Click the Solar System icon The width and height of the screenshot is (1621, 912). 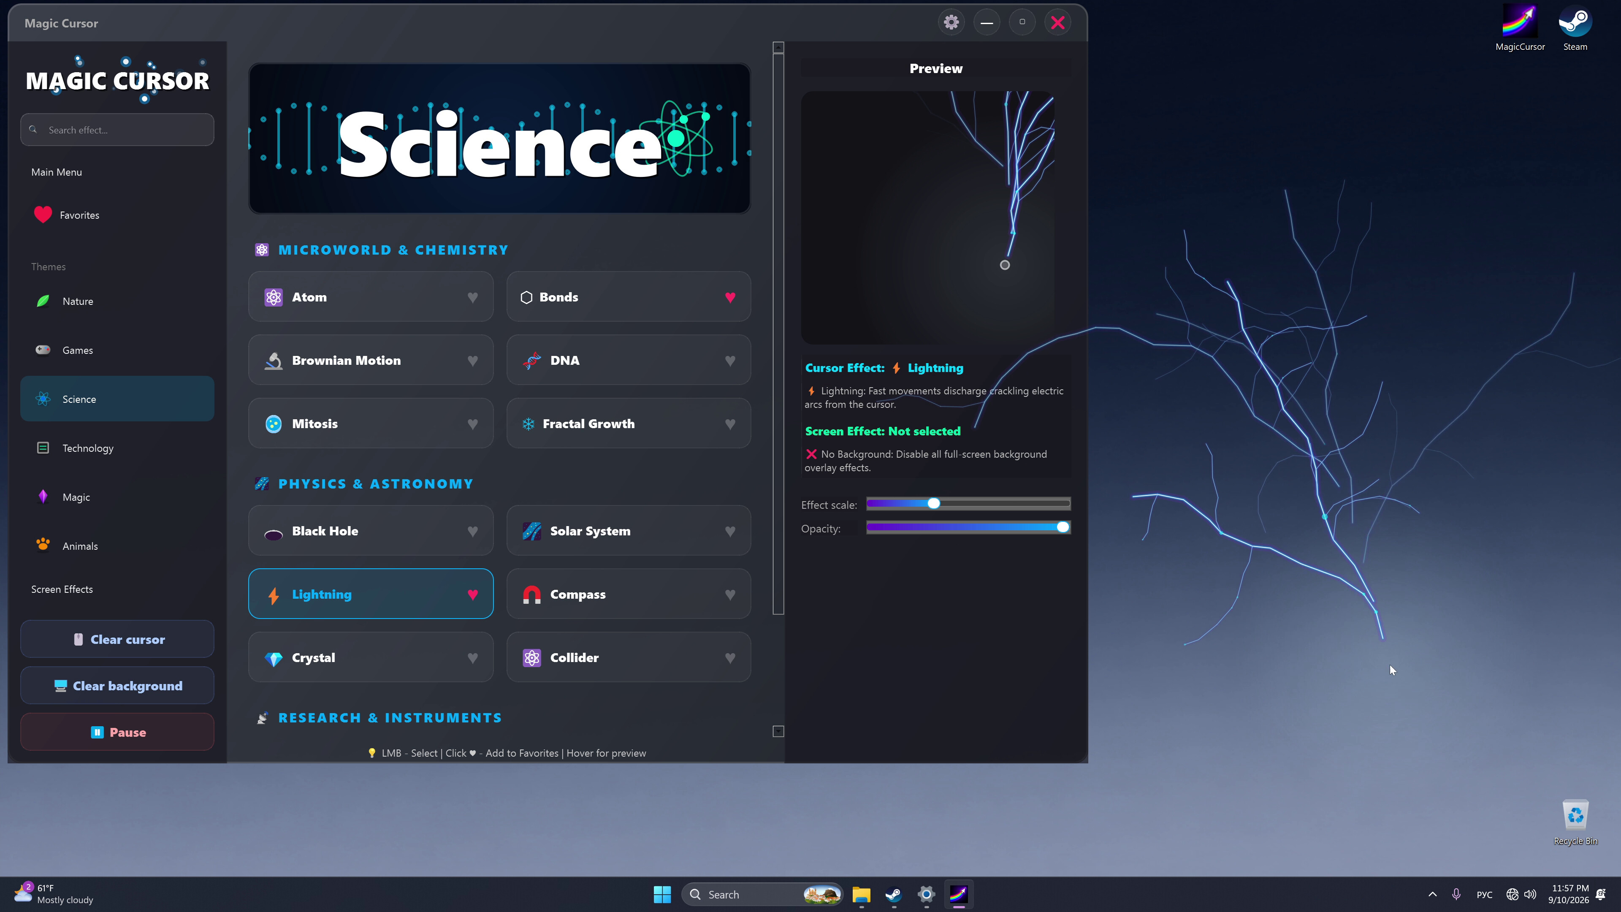(531, 531)
